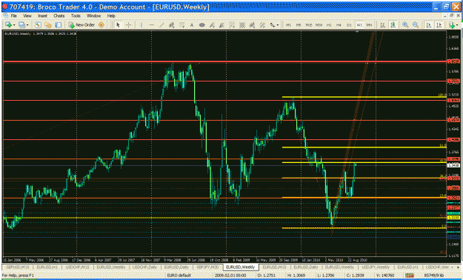Select the Equidistant Channel tool
463x280 pixels.
[172, 25]
